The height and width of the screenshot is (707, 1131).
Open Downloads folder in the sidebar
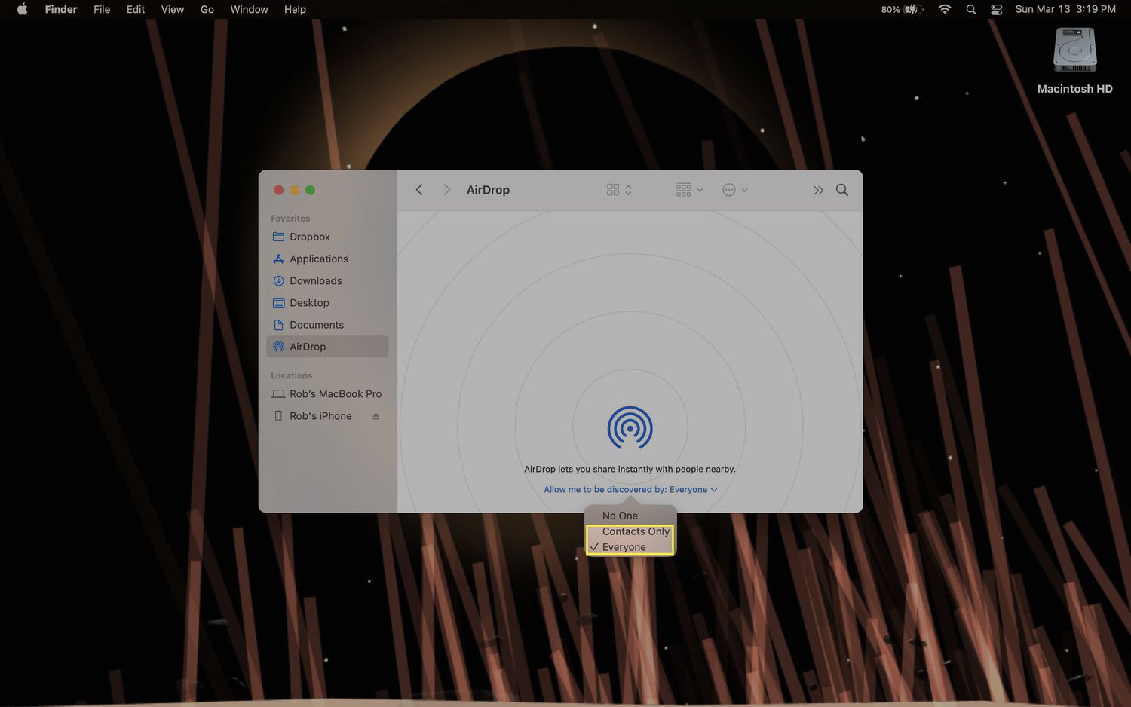[315, 281]
